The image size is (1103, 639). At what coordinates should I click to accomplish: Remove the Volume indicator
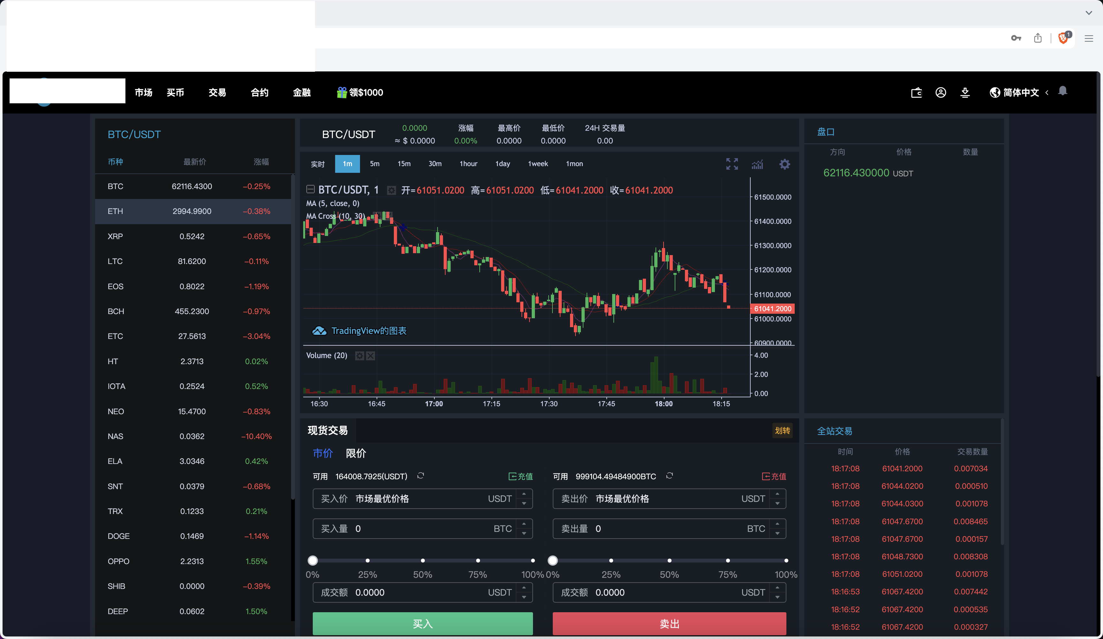pos(370,356)
